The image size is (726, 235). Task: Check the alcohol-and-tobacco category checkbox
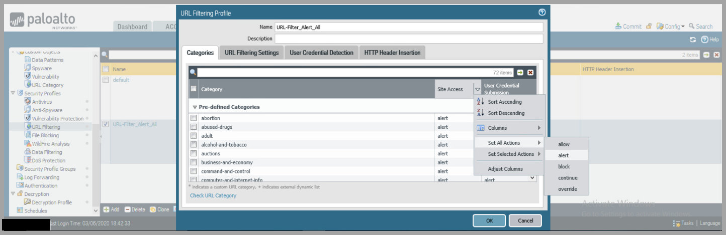click(x=194, y=145)
